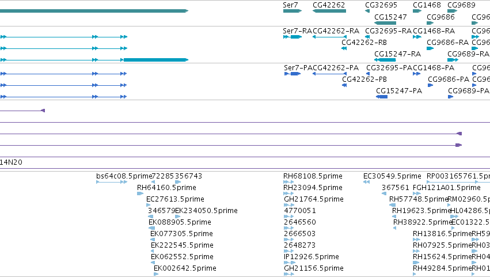Viewport: 490px width, 277px height.
Task: Select the 2646560 EST label
Action: pos(300,222)
